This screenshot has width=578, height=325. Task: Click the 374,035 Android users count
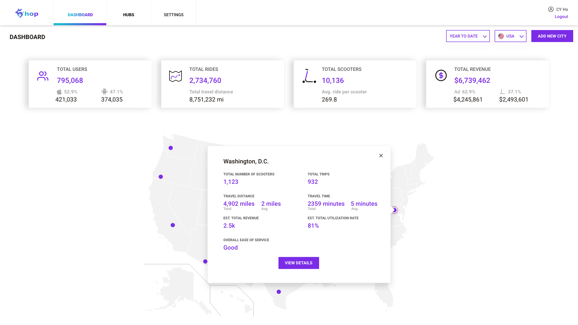coord(112,99)
